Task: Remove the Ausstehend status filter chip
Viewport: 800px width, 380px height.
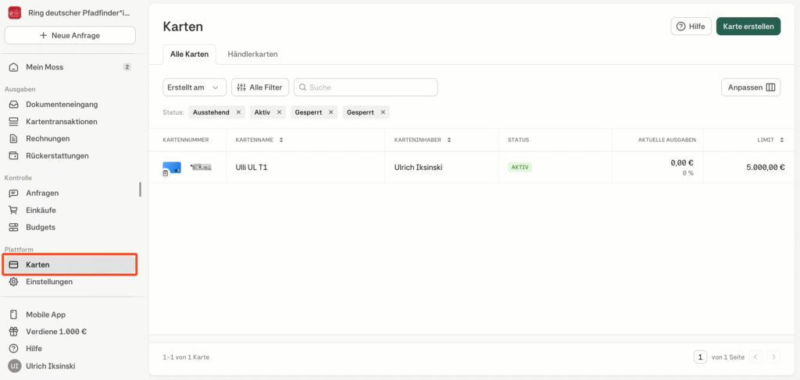Action: pos(238,112)
